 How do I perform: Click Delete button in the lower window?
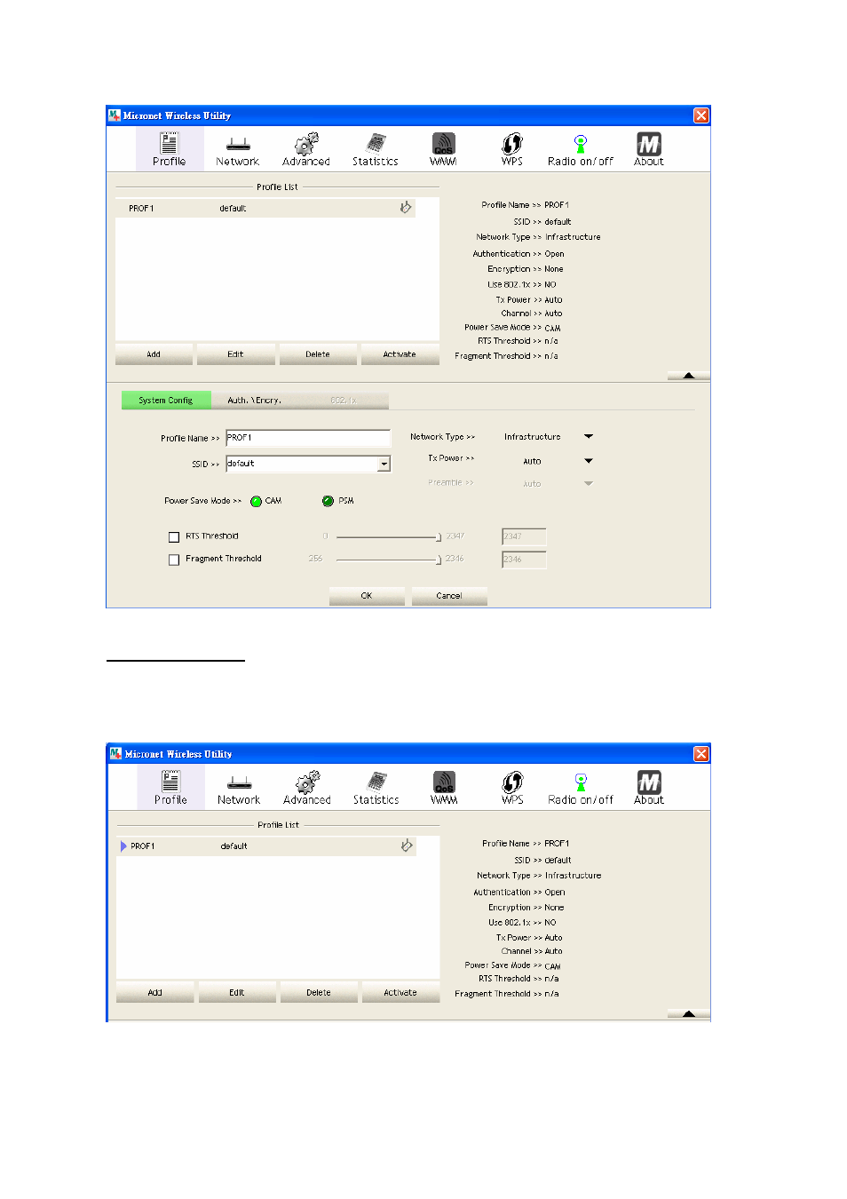319,993
